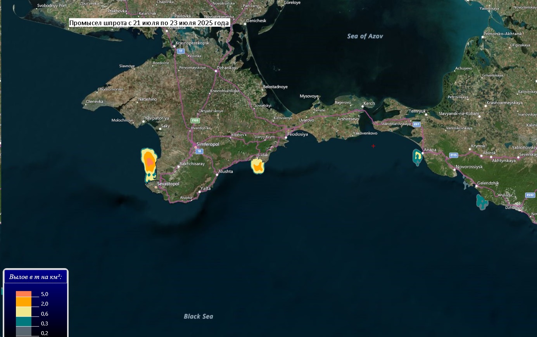537x337 pixels.
Task: Click the legend title 'Вылов в т на км²:'
Action: 36,277
